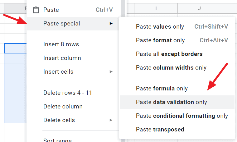Expand the Delete cells submenu arrow
Image resolution: width=237 pixels, height=142 pixels.
pyautogui.click(x=111, y=120)
